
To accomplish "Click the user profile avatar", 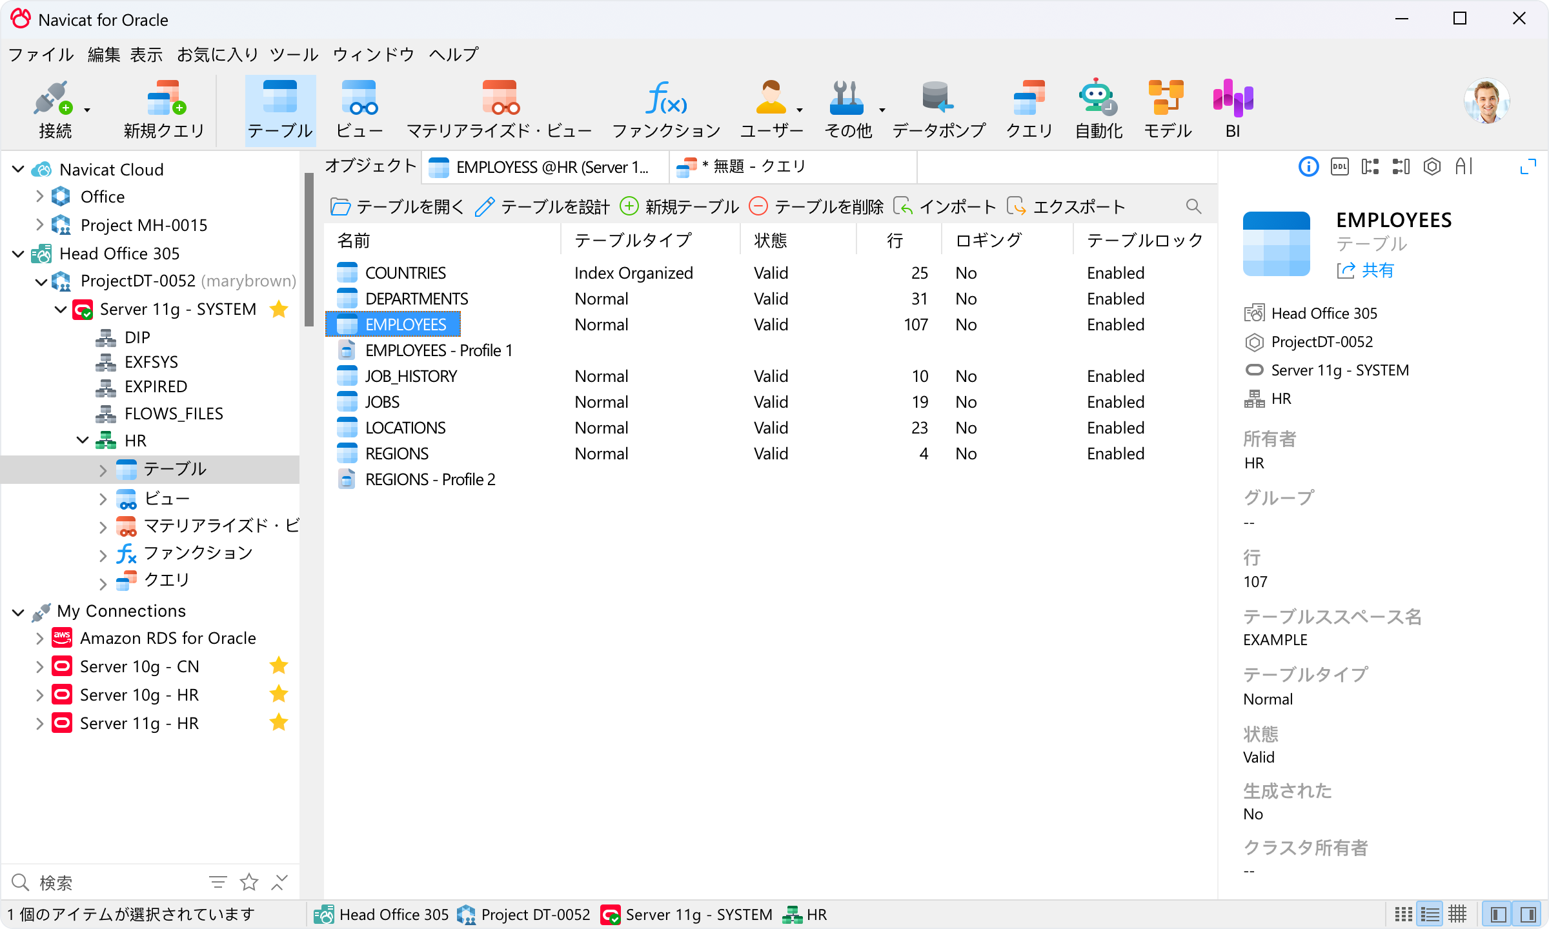I will (1486, 101).
